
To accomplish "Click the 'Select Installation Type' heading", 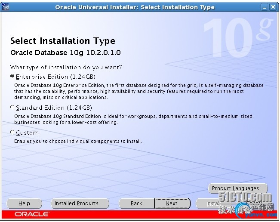I will click(63, 41).
